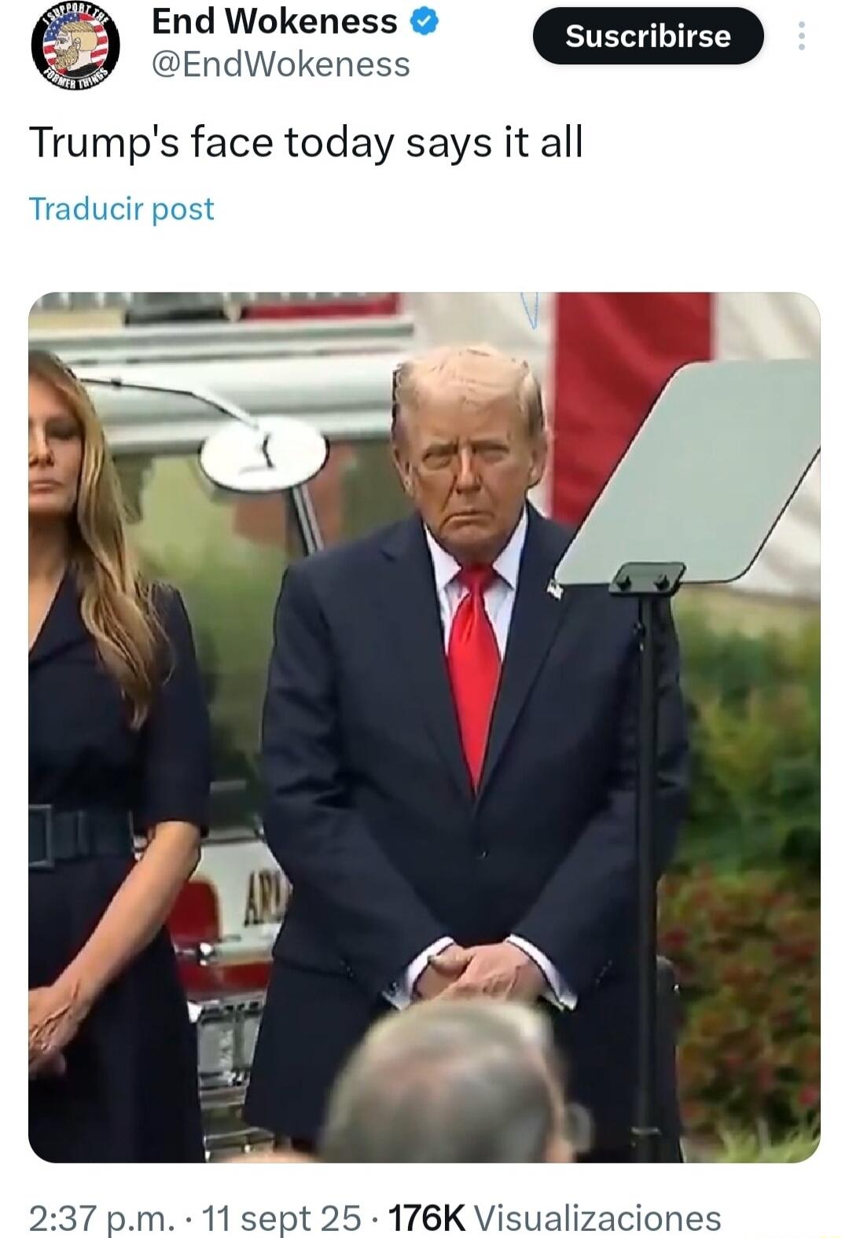Viewport: 849px width, 1238px height.
Task: Visit the @EndWokeness handle
Action: (x=281, y=64)
